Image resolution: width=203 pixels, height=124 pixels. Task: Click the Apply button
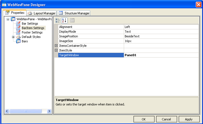(189, 119)
